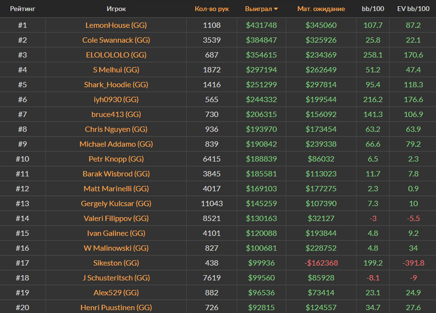Sort by Мат. ожидание column header
Image resolution: width=436 pixels, height=313 pixels.
[x=321, y=9]
